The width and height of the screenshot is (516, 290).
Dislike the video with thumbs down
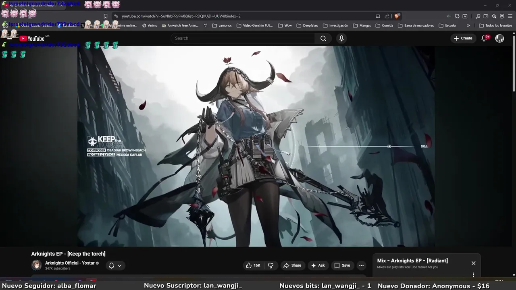[271, 265]
